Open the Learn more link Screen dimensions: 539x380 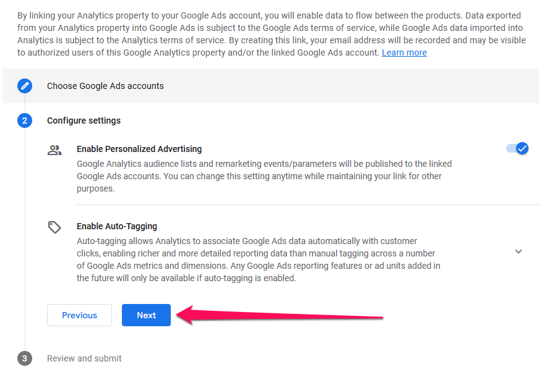[404, 53]
